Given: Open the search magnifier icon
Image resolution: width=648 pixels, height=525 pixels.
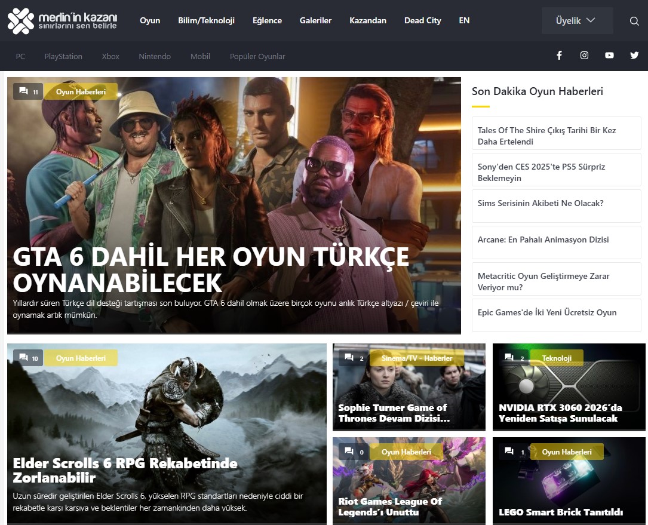Looking at the screenshot, I should pos(634,21).
